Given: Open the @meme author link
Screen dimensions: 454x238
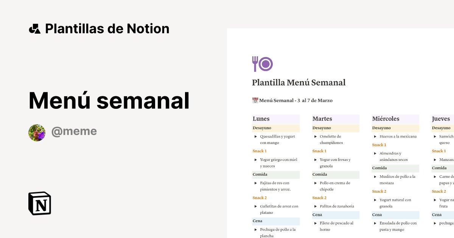Looking at the screenshot, I should point(74,131).
